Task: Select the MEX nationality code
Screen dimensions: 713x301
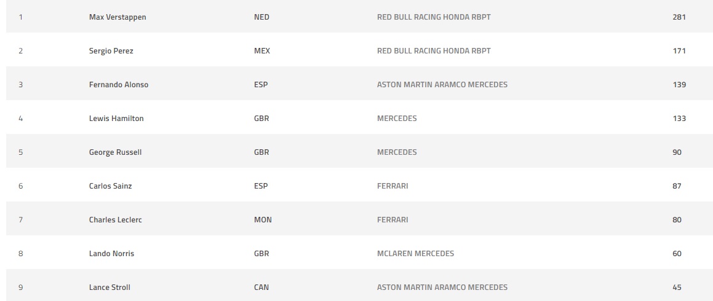Action: coord(262,51)
